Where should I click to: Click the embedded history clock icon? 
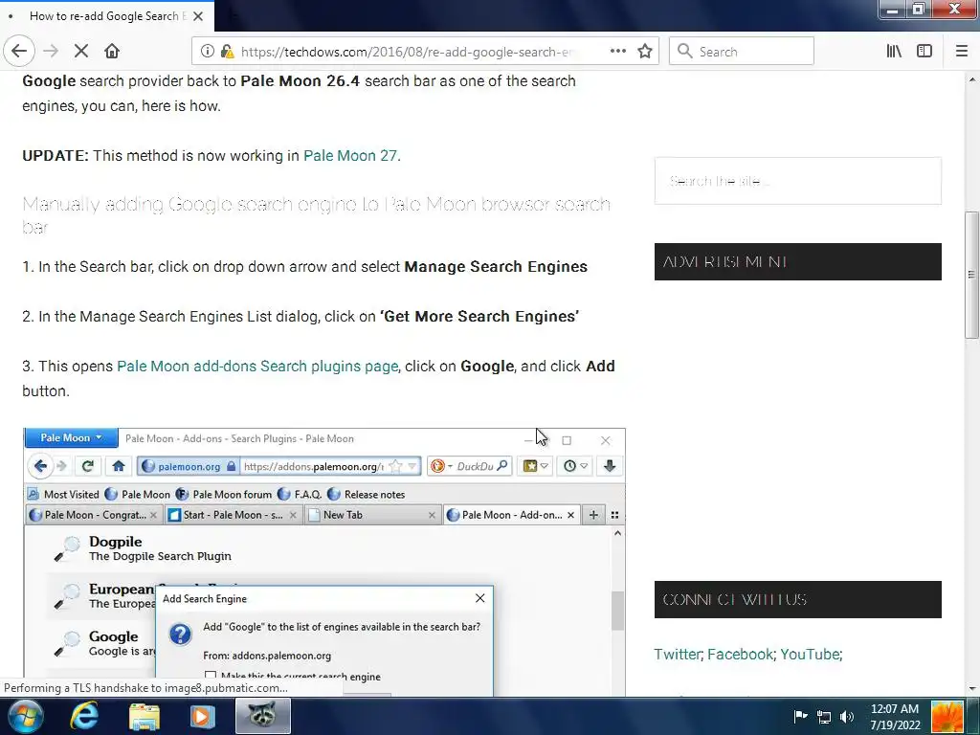(x=569, y=466)
